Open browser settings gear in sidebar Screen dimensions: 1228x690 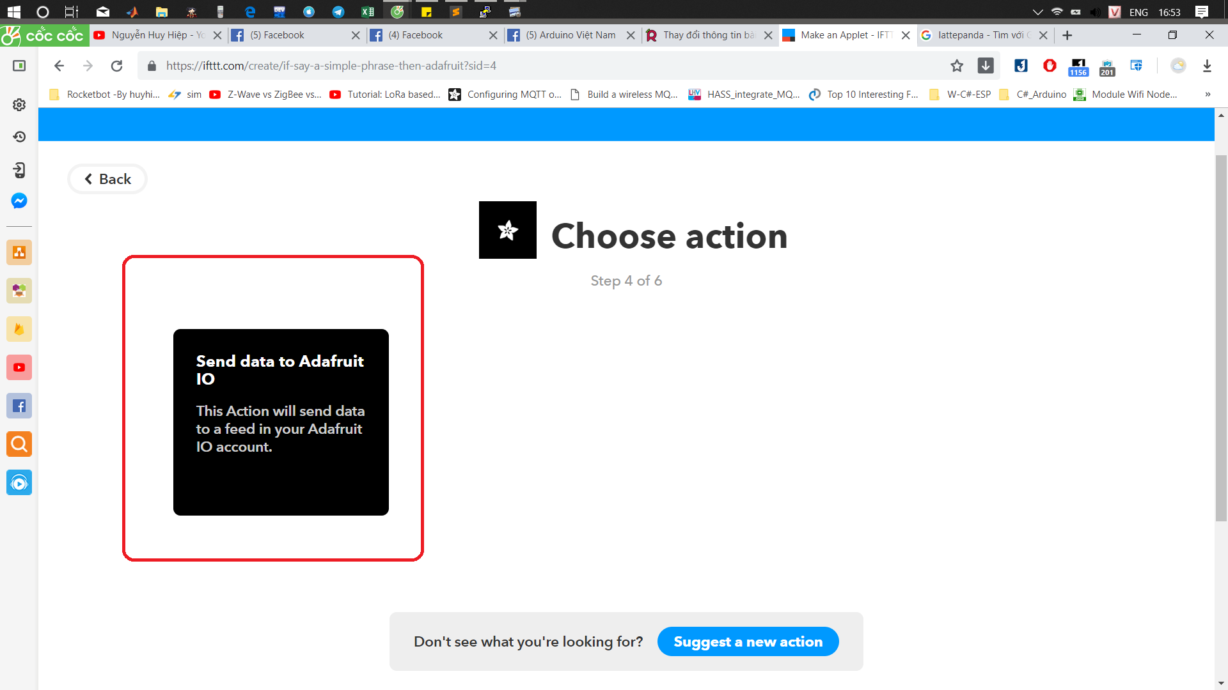click(19, 105)
